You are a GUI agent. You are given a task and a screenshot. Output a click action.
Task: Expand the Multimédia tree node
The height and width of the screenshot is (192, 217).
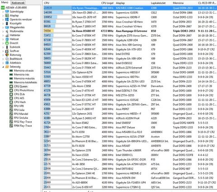(x=3, y=31)
